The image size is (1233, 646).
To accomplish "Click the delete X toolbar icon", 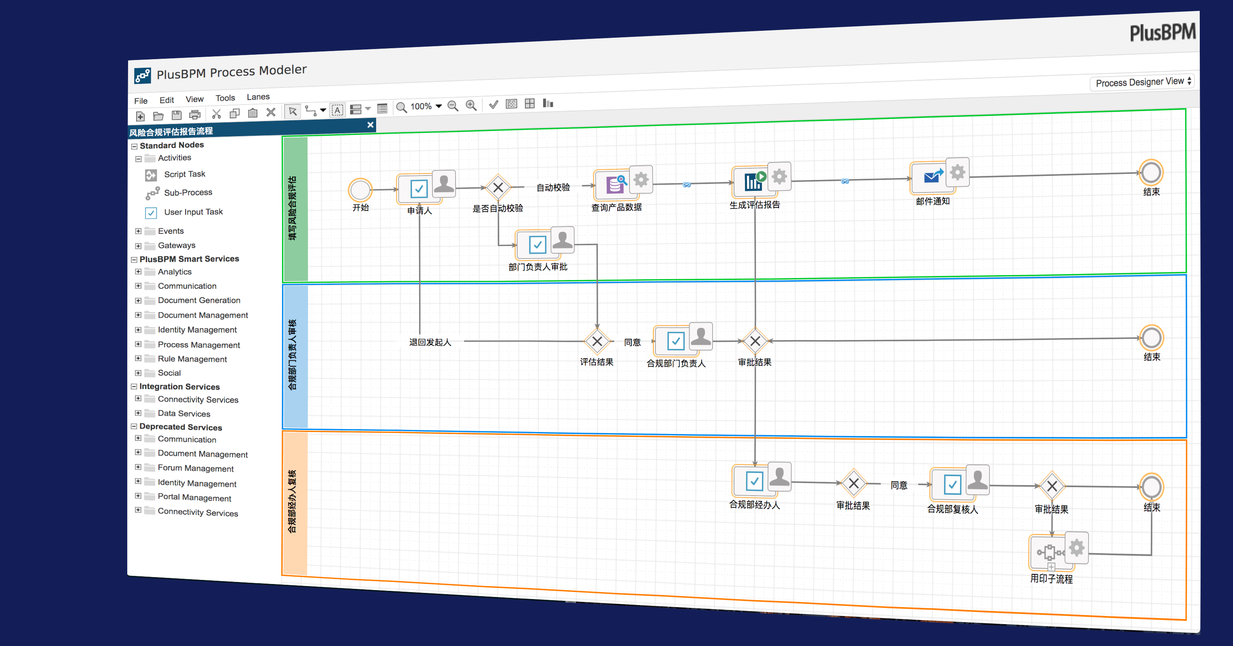I will (x=271, y=112).
